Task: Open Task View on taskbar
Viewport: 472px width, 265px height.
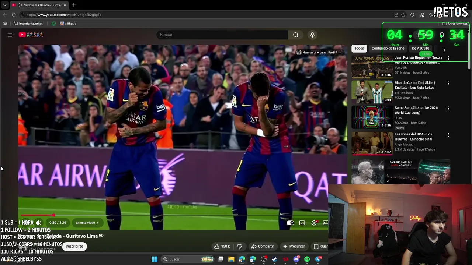Action: pos(221,259)
